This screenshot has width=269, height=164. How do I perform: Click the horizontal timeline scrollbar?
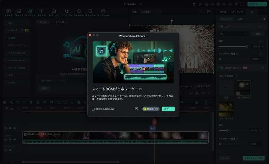[71, 162]
